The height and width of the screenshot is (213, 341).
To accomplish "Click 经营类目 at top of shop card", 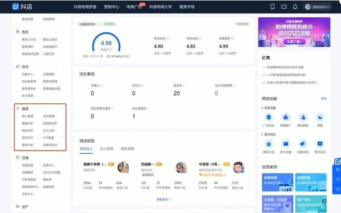I will click(242, 24).
